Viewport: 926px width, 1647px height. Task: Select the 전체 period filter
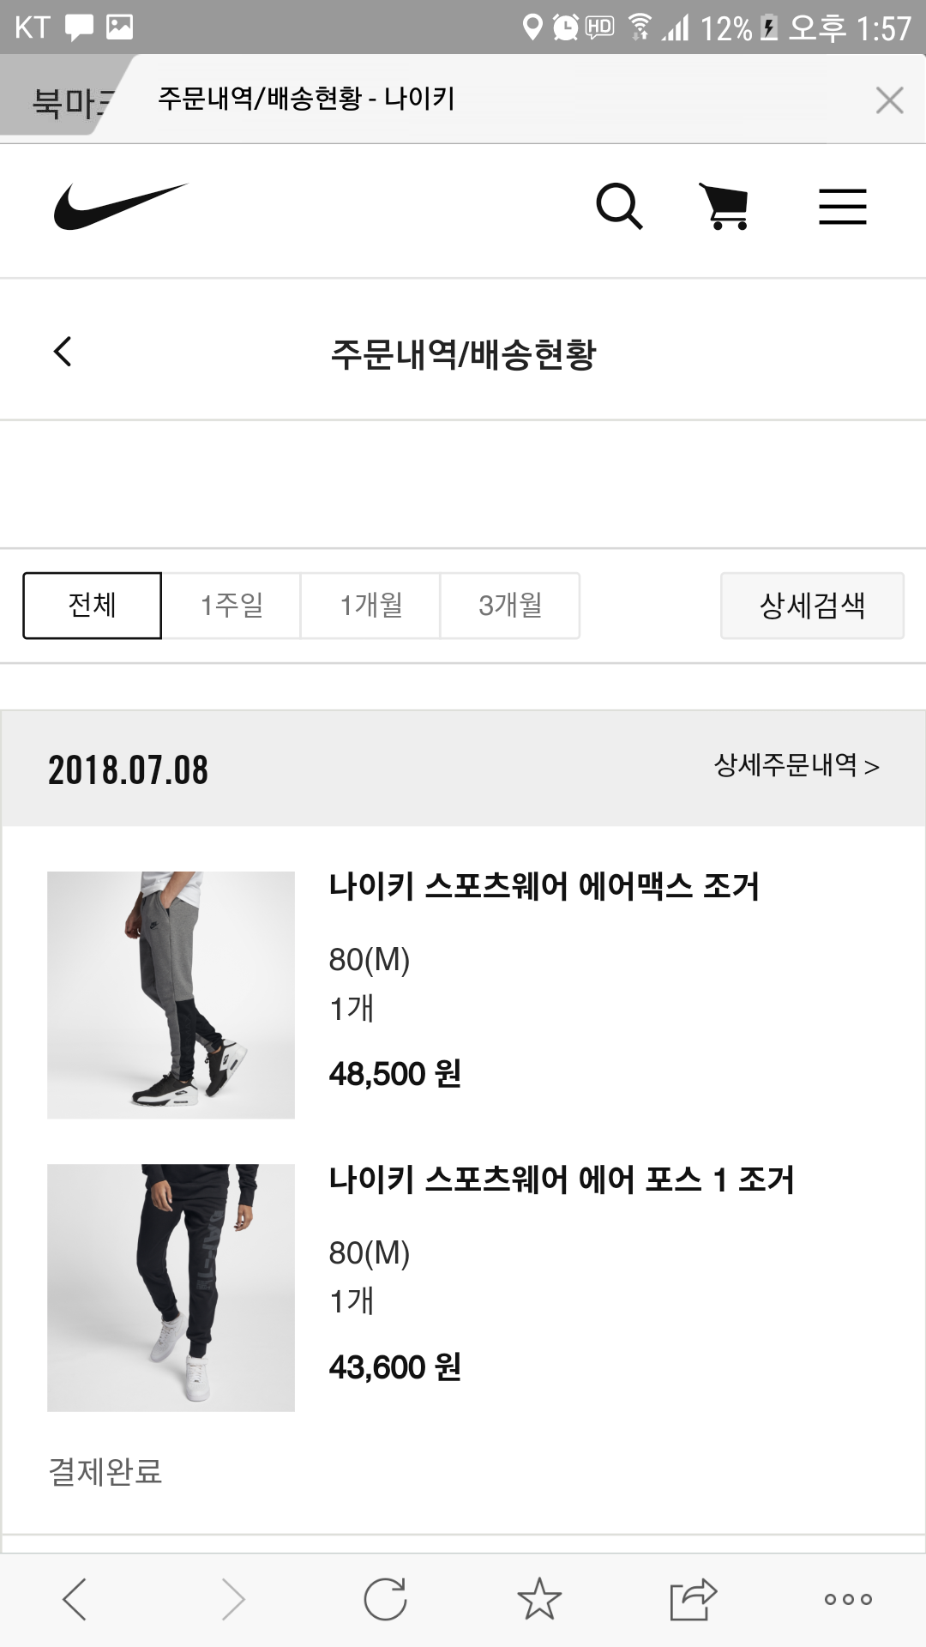92,606
